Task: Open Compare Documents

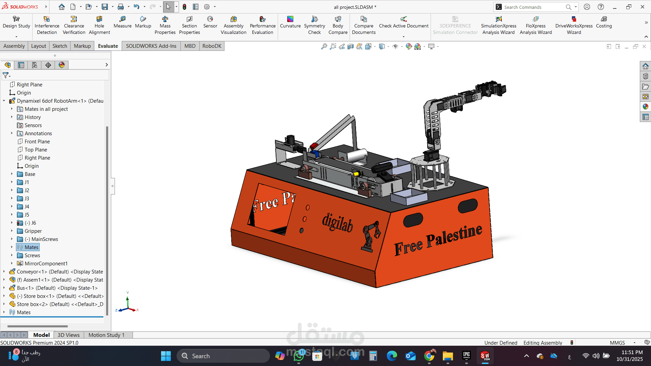Action: tap(364, 25)
